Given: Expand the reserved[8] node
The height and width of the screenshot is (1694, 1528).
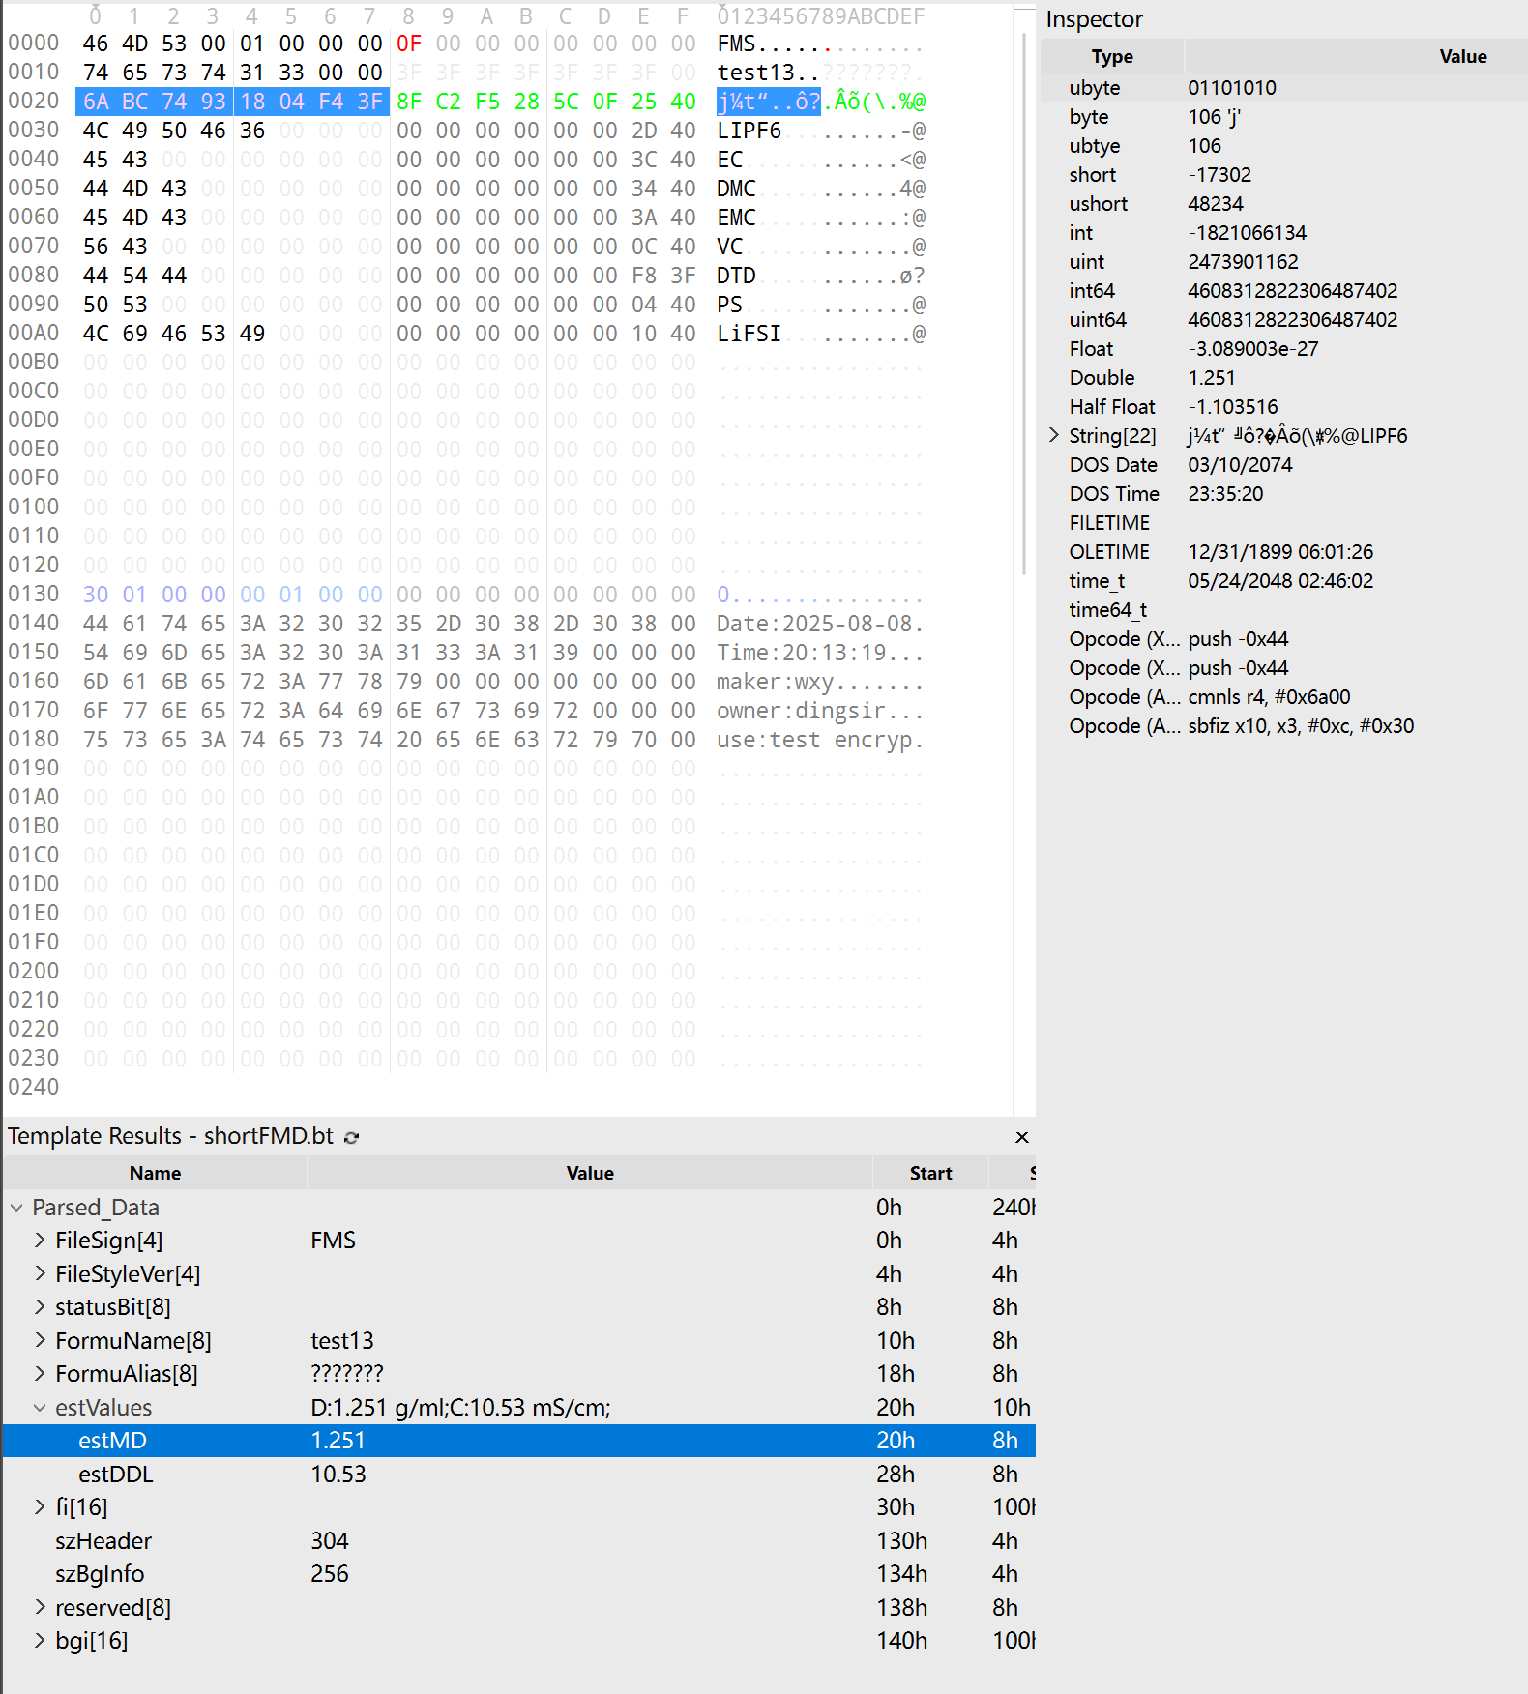Looking at the screenshot, I should point(40,1608).
